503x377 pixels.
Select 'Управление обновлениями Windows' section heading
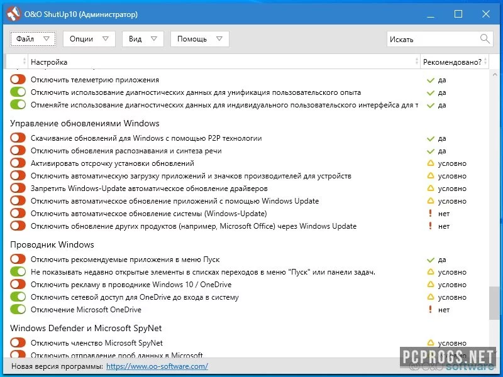tap(85, 123)
